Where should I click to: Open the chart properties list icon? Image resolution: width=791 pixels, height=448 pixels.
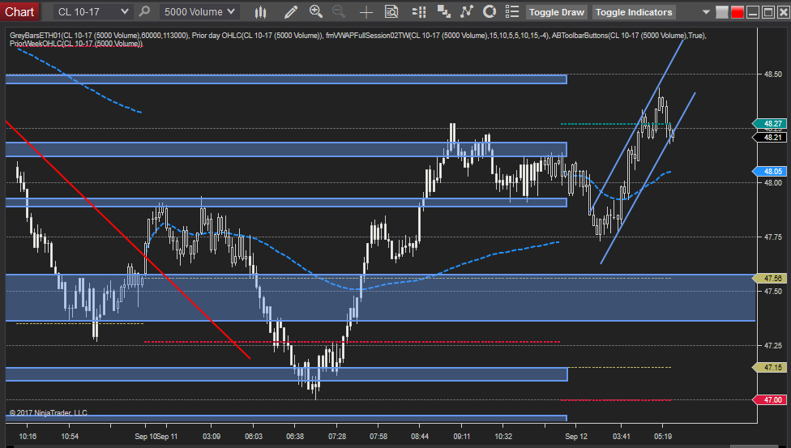coord(512,11)
